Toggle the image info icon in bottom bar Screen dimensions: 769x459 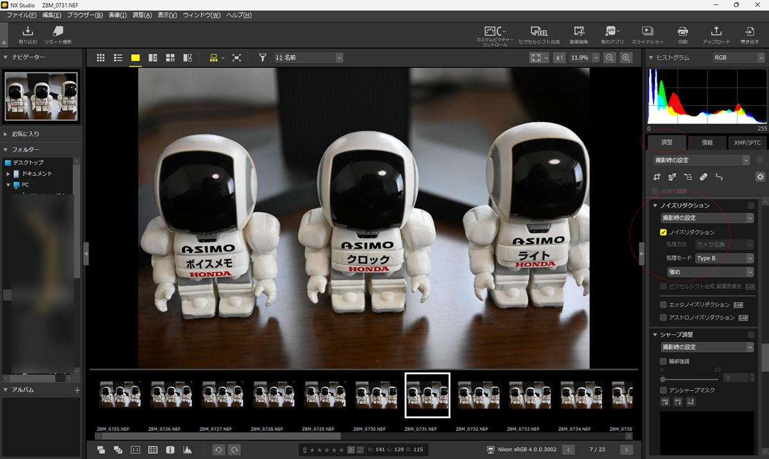point(170,449)
